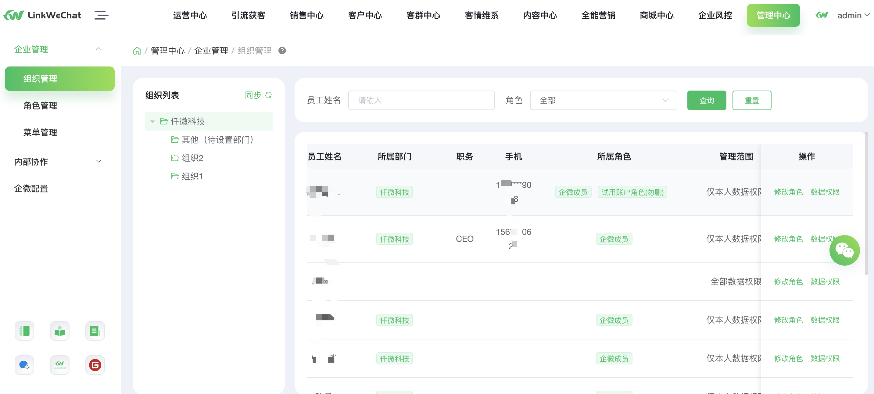Click the floating WeChat chat bubble
Screen dimensions: 874x394
click(844, 250)
